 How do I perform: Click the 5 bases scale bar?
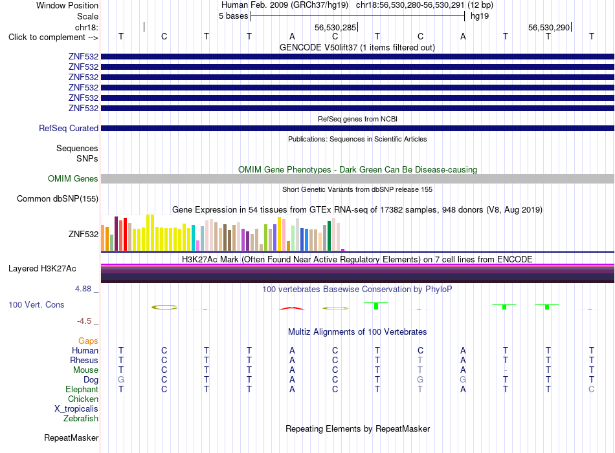(x=358, y=16)
